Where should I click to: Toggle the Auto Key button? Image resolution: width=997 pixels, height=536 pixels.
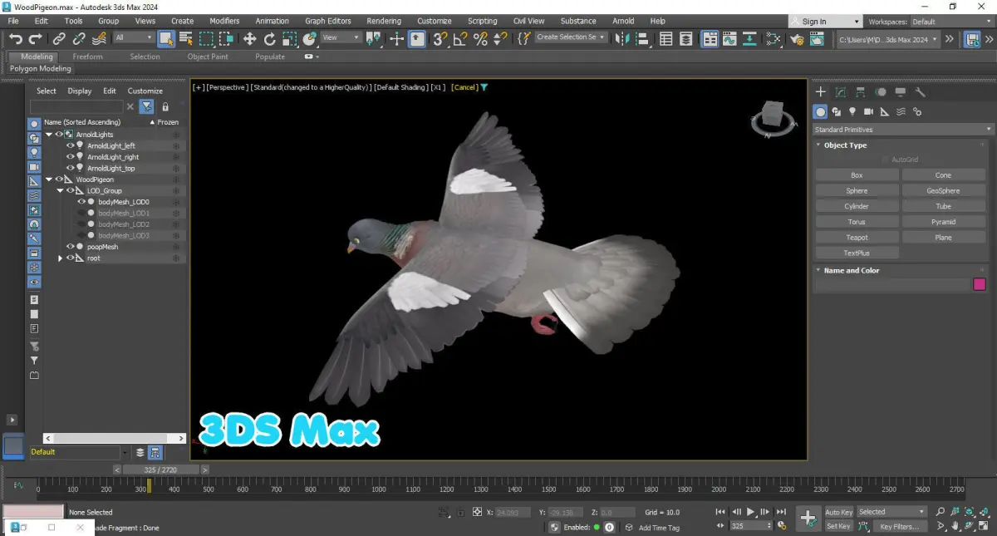pyautogui.click(x=838, y=512)
